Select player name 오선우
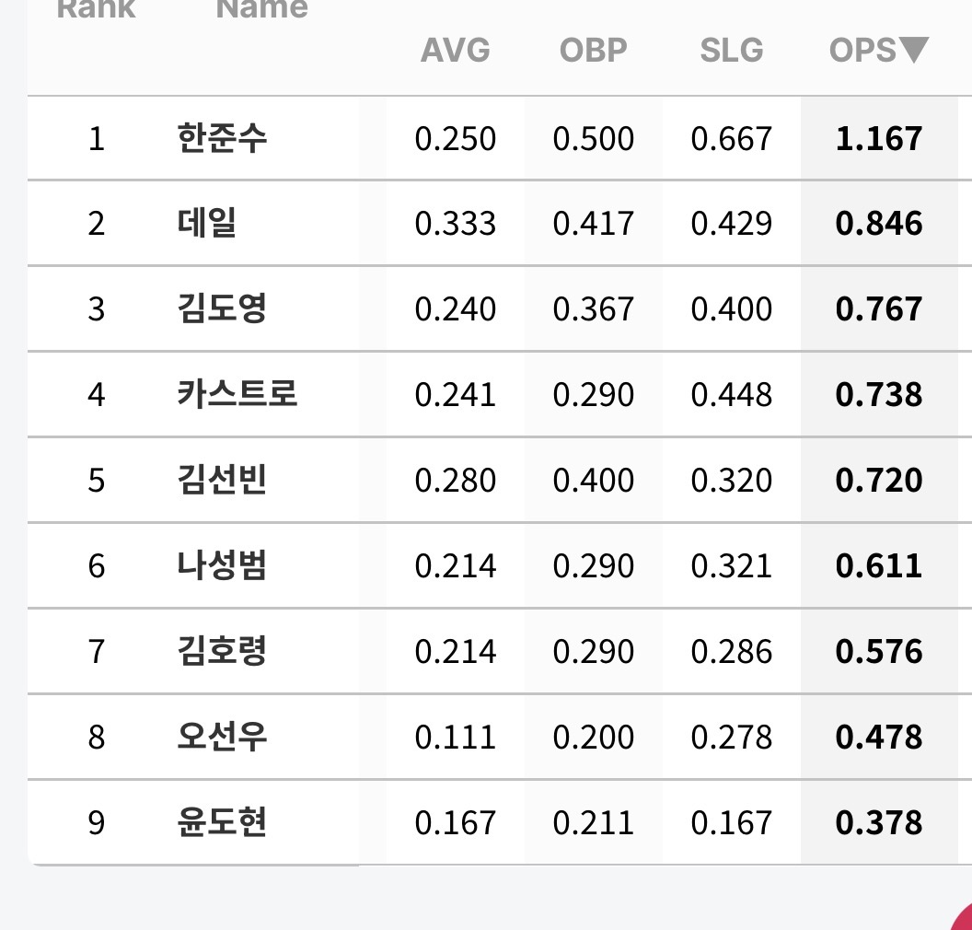This screenshot has width=972, height=930. click(222, 737)
